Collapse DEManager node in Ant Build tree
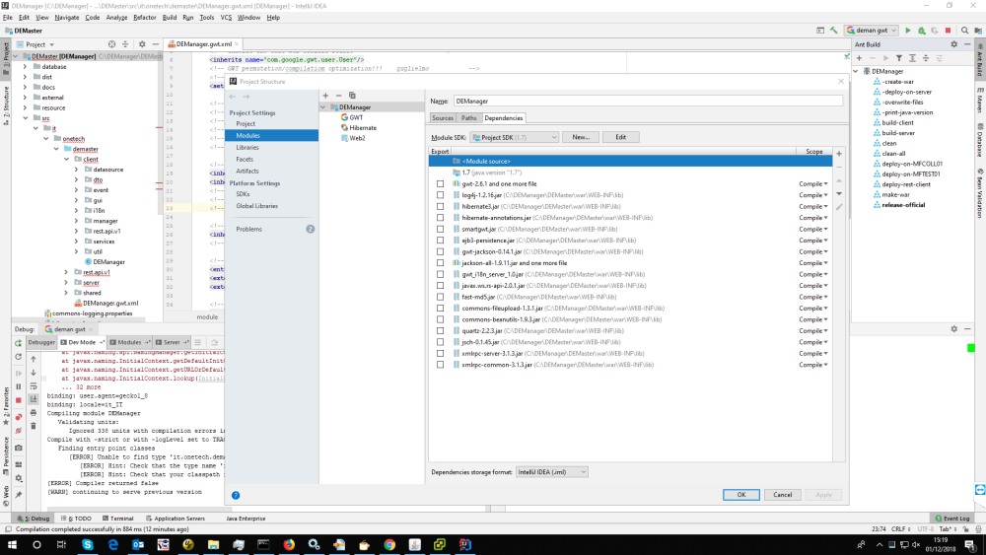986x555 pixels. tap(856, 72)
